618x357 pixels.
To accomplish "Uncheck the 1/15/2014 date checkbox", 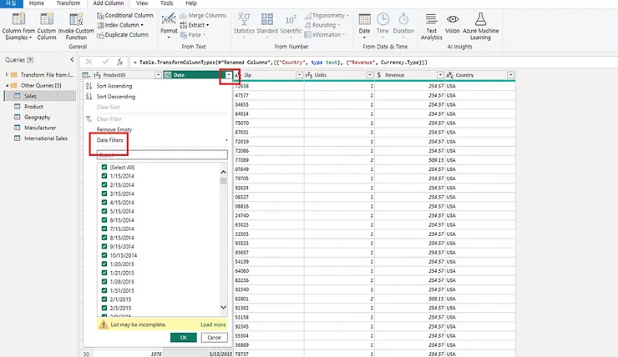I will (104, 176).
